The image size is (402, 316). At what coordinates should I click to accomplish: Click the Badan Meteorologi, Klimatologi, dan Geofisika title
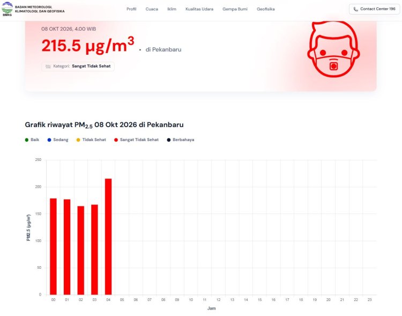click(x=40, y=9)
